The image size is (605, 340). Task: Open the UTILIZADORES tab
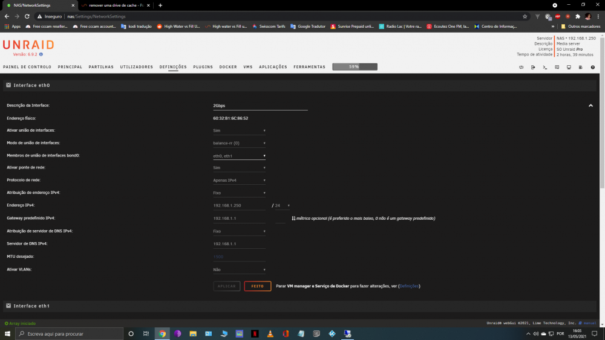point(137,67)
